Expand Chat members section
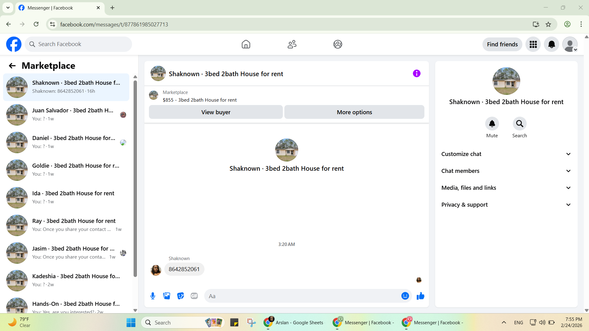 click(x=506, y=171)
